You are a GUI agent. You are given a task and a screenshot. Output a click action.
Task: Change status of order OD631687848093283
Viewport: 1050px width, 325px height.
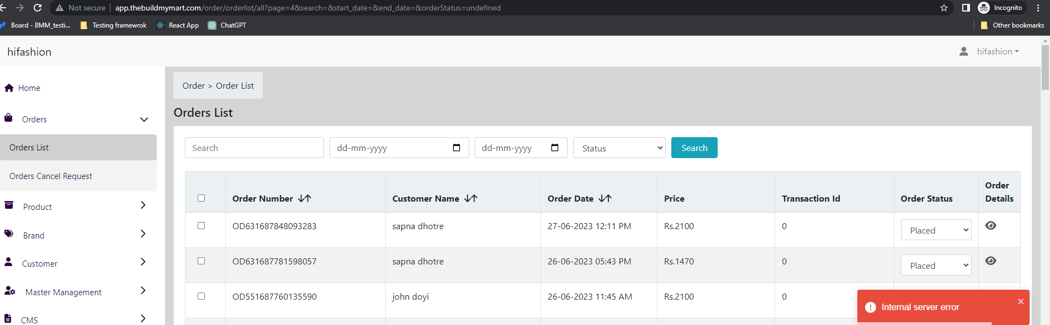click(936, 230)
